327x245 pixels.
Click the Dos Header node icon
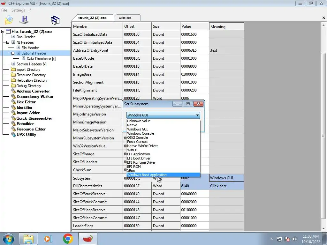(x=13, y=37)
